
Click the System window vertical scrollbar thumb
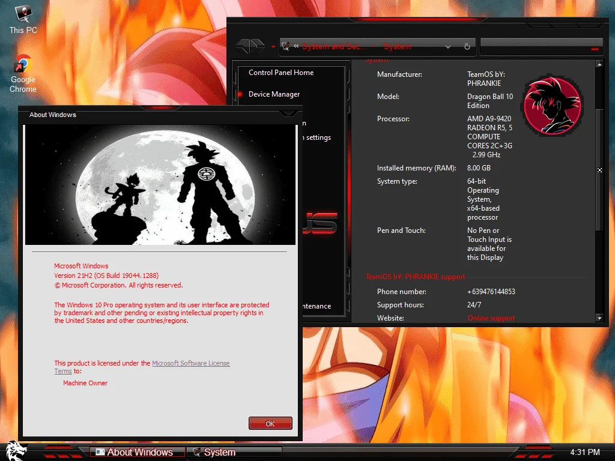click(x=599, y=170)
